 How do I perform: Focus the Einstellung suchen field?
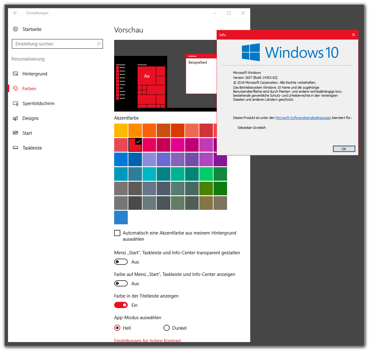coord(57,44)
